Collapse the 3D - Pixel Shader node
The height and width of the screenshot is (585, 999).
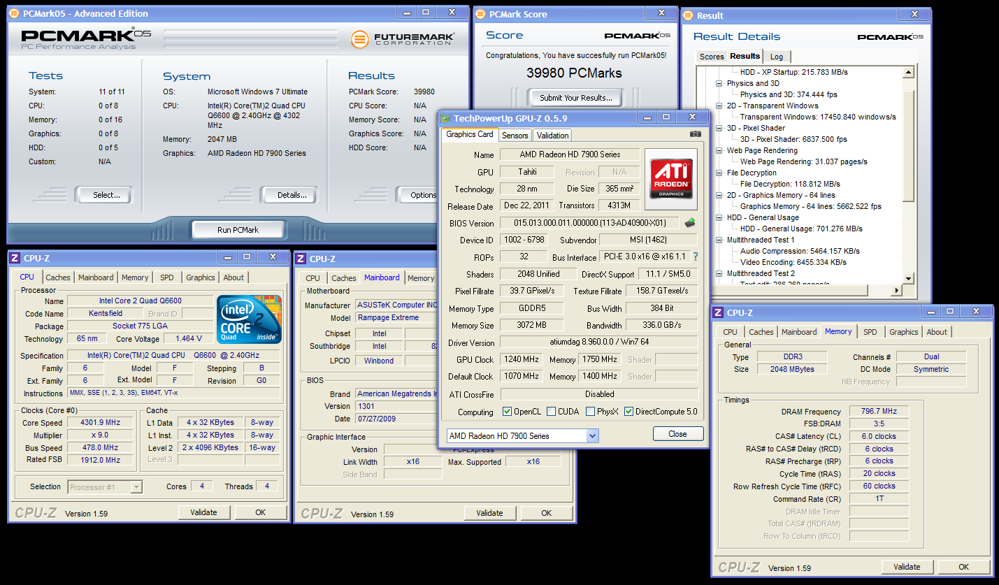click(720, 128)
